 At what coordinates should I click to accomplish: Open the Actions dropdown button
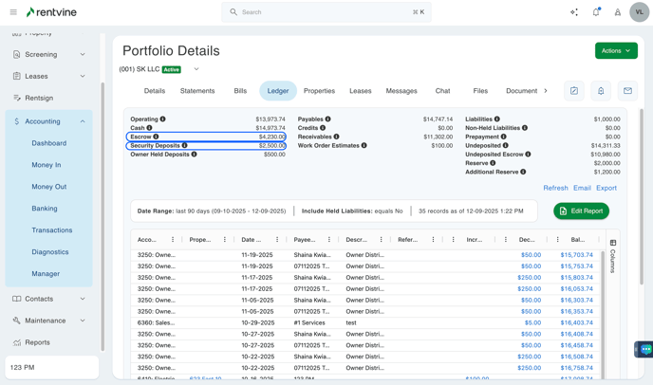[x=616, y=50]
